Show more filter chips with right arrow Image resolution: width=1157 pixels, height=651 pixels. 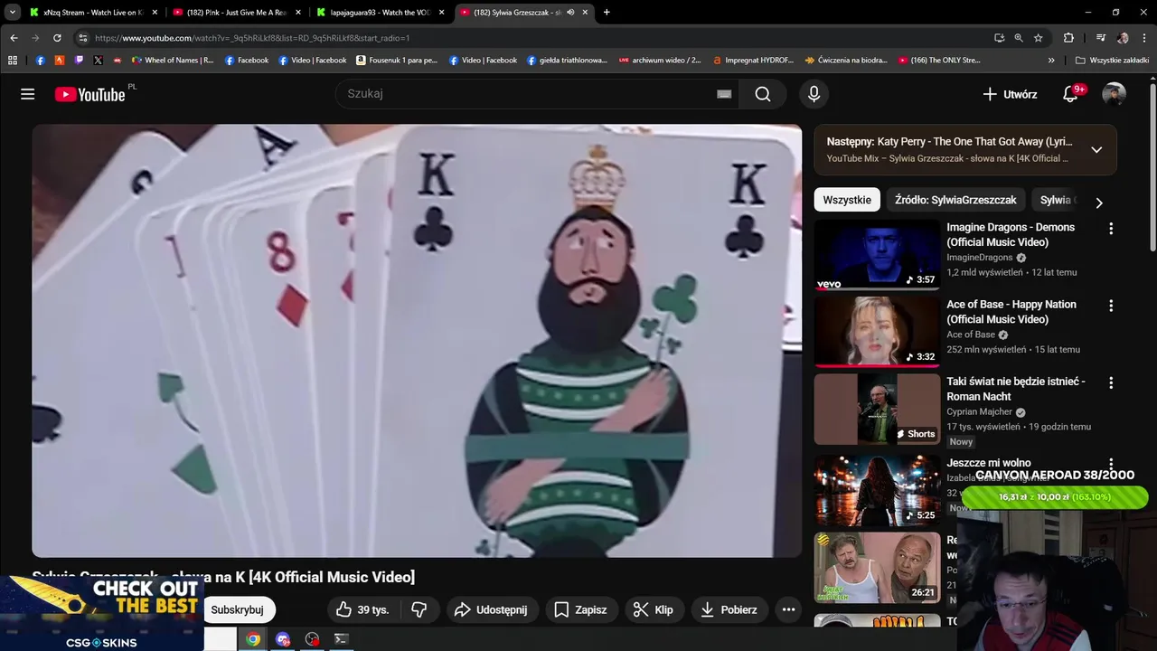pos(1099,203)
